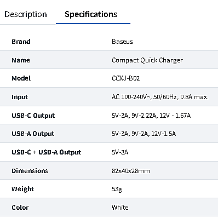Click the Color row label
This screenshot has height=218, width=218.
20,208
